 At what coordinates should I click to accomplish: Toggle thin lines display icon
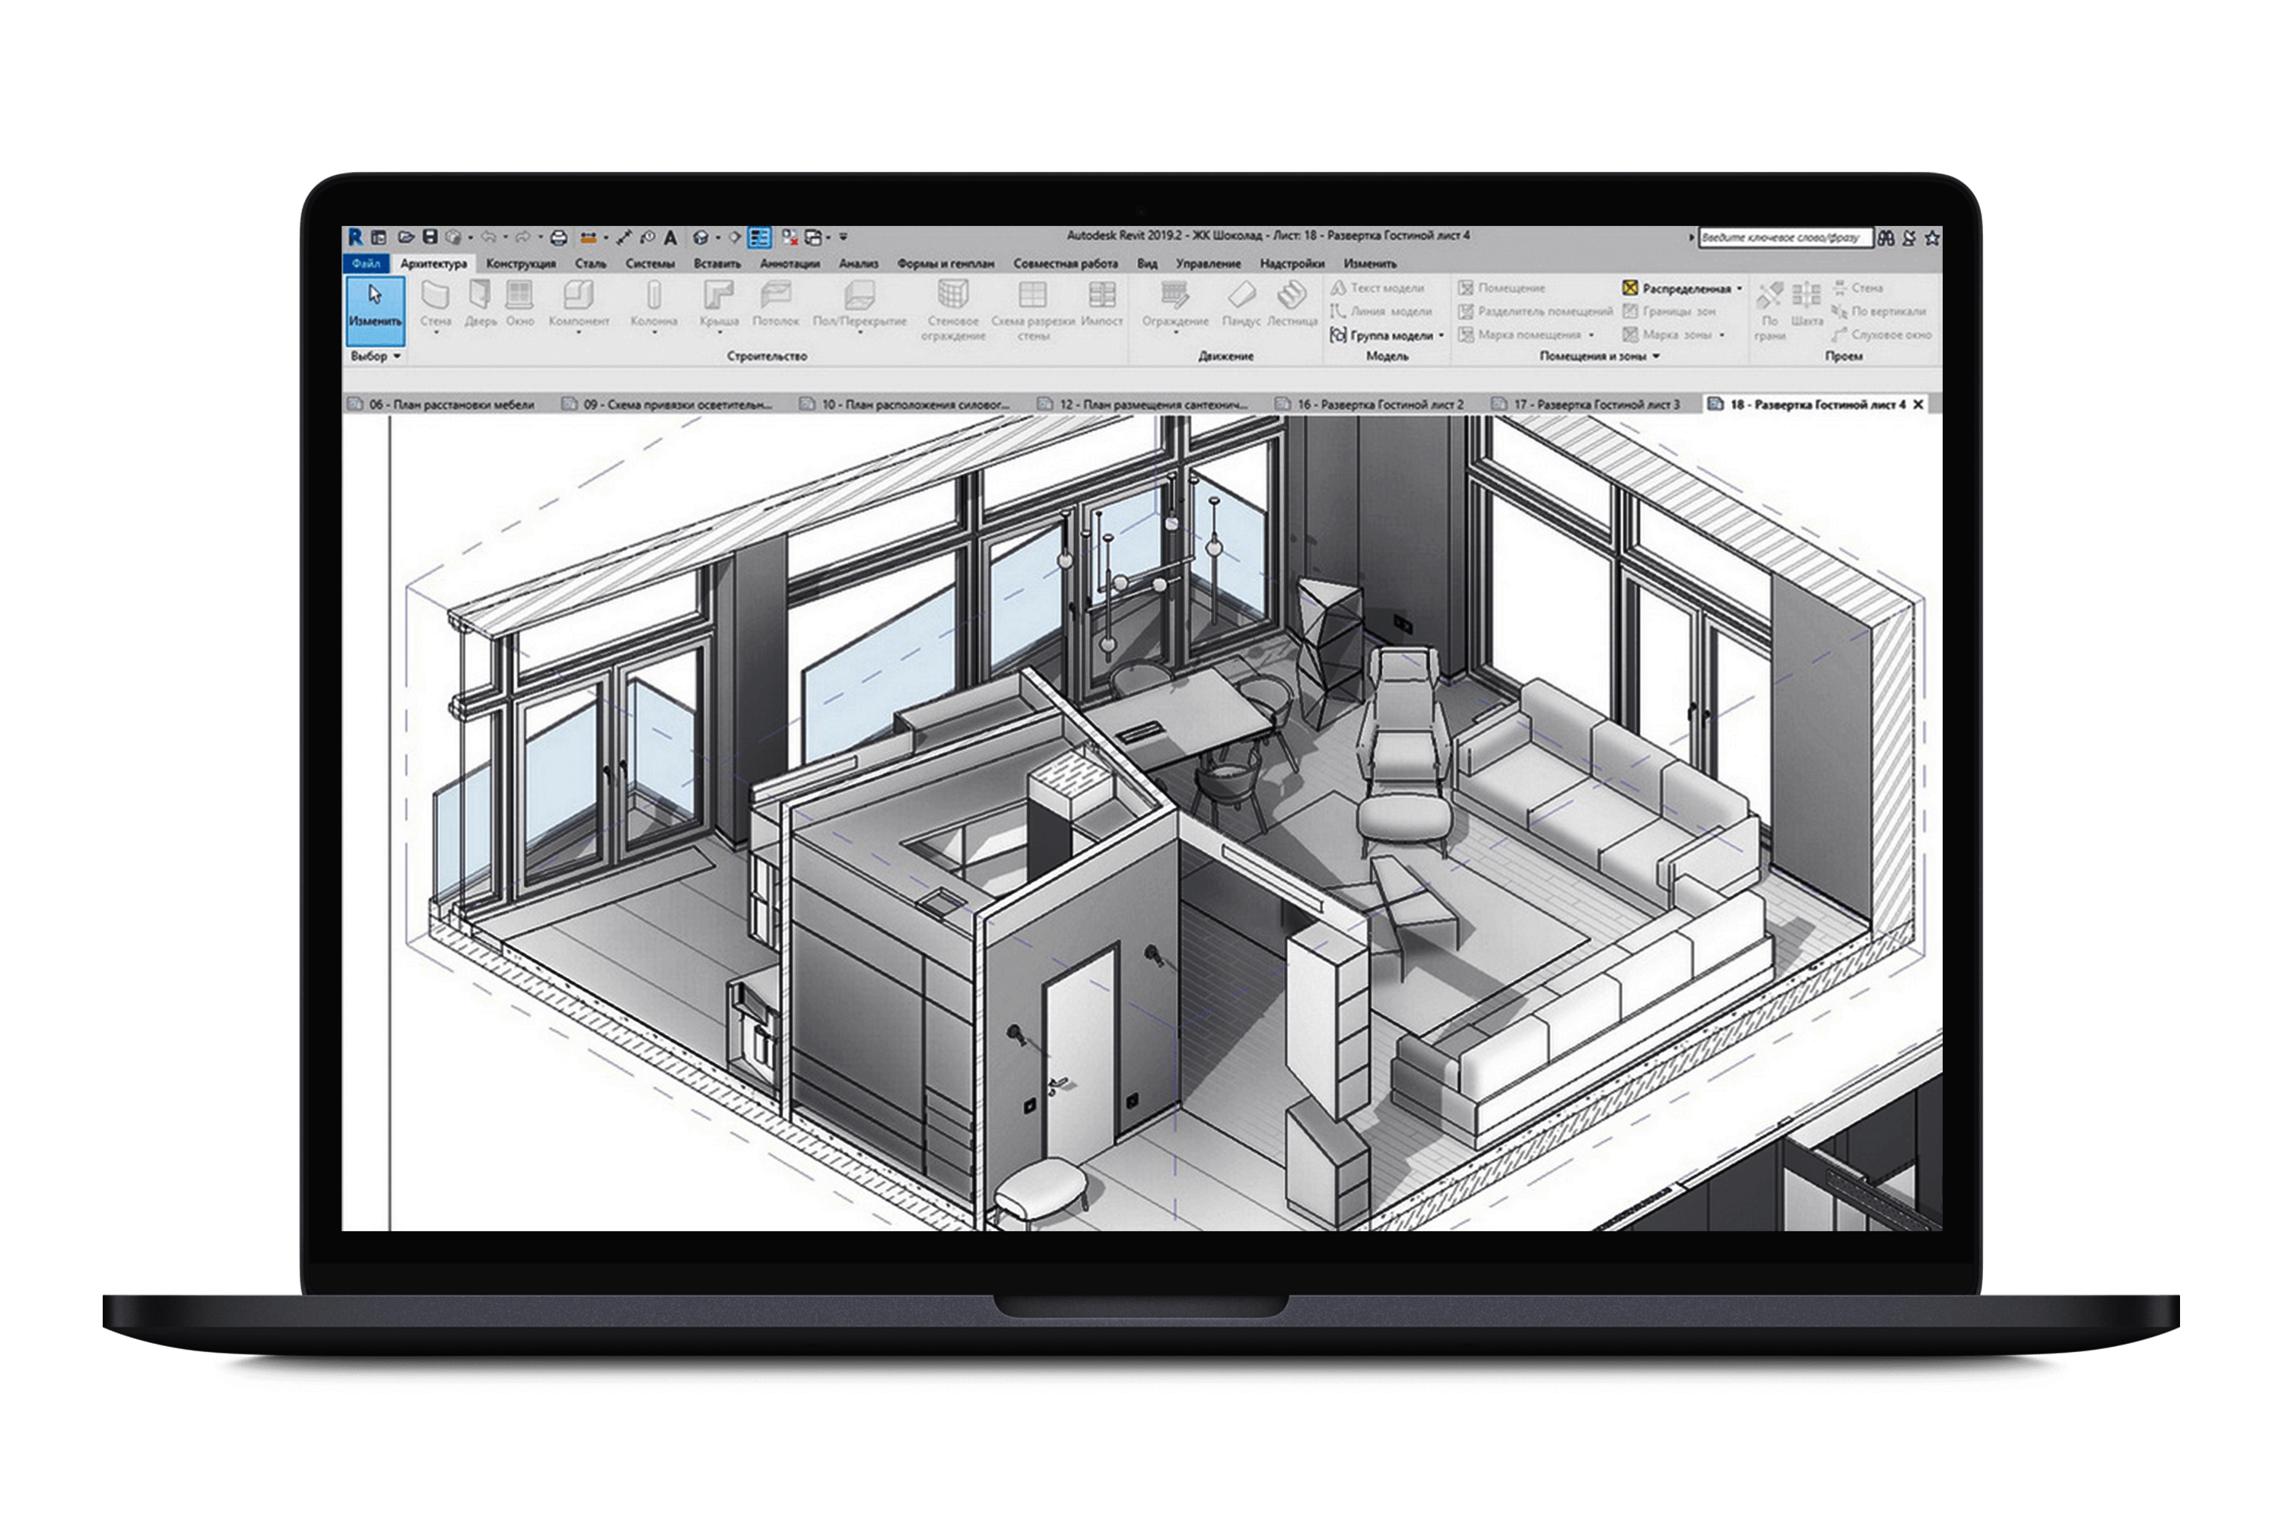coord(760,237)
